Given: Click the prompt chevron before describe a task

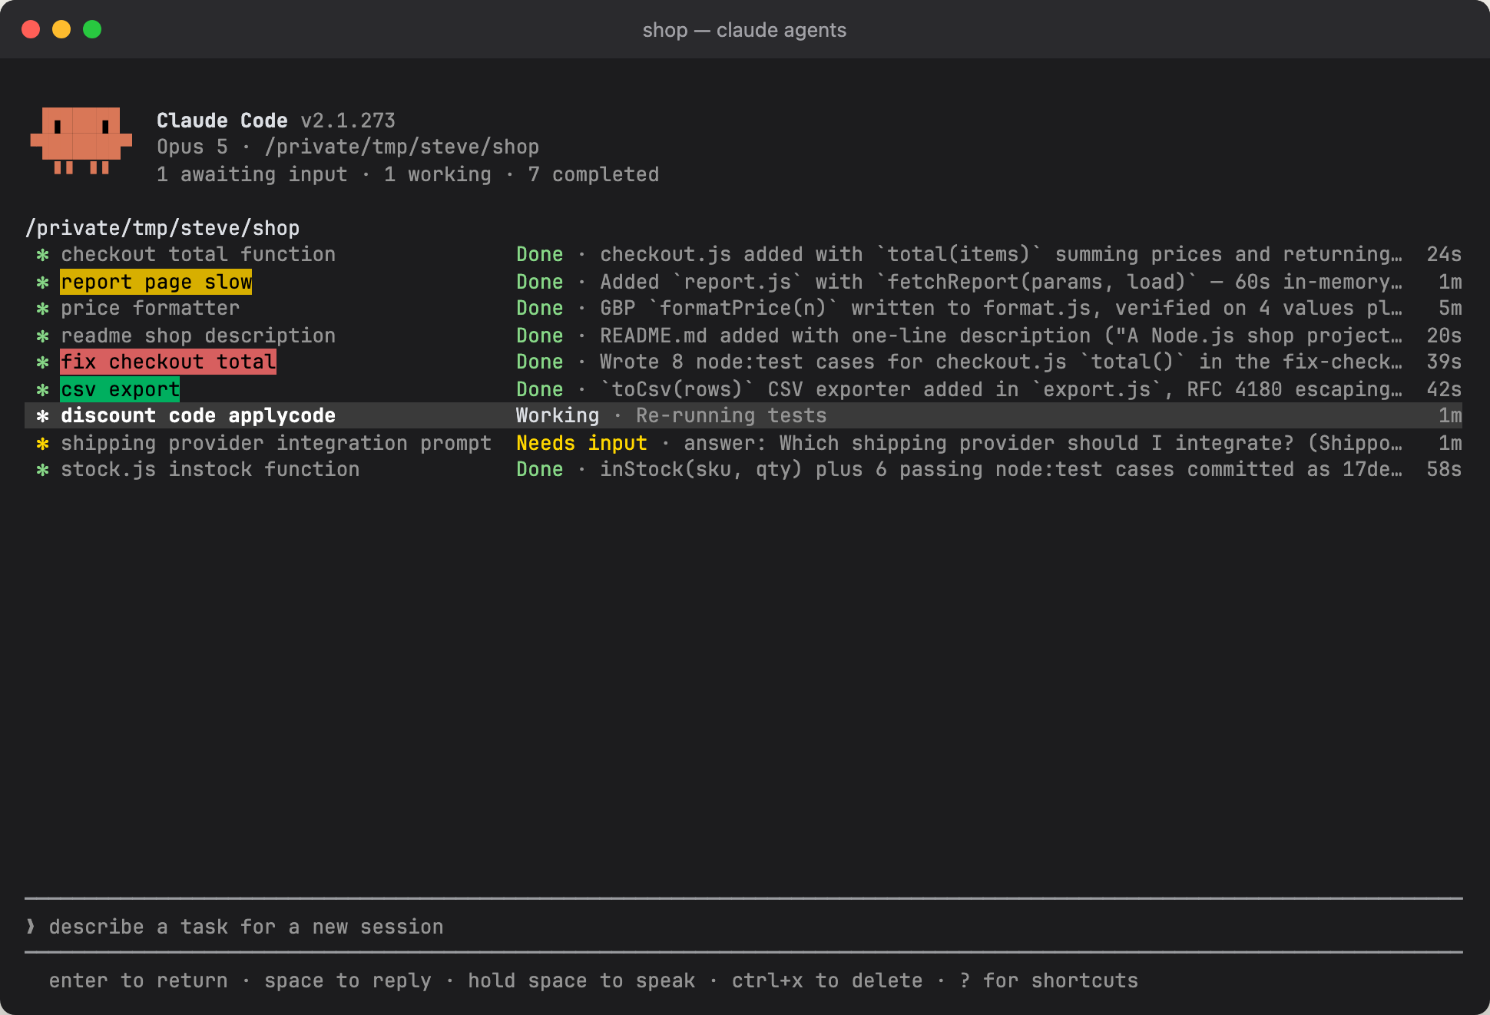Looking at the screenshot, I should click(31, 927).
